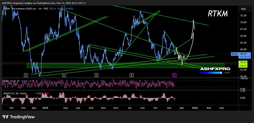The height and width of the screenshot is (123, 254).
Task: Click the TradingView logo
Action: (19, 117)
